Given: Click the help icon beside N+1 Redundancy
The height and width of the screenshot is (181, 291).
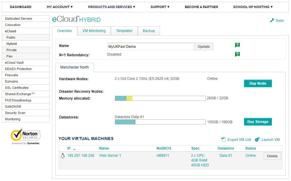Looking at the screenshot, I should tap(237, 54).
